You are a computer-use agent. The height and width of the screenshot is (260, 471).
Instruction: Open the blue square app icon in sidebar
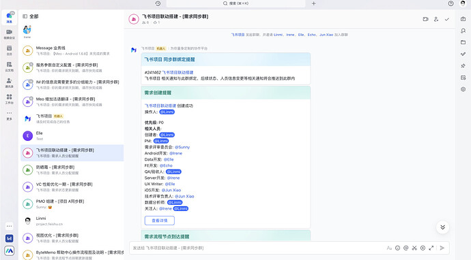coord(10,238)
